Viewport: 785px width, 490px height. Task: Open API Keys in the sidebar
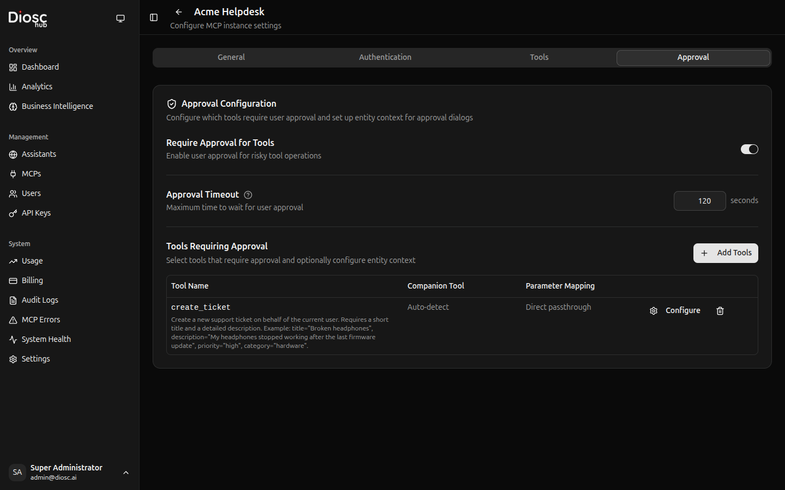coord(36,213)
